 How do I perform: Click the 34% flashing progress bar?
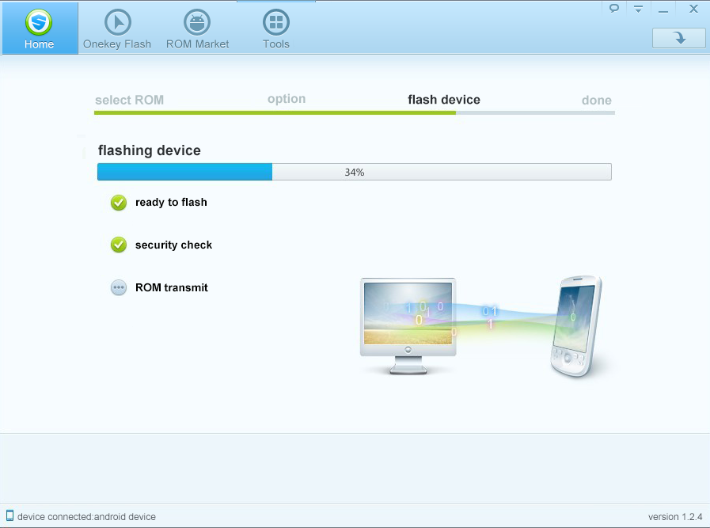click(354, 172)
